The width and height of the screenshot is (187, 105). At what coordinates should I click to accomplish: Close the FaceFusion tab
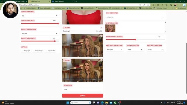[x=50, y=1]
